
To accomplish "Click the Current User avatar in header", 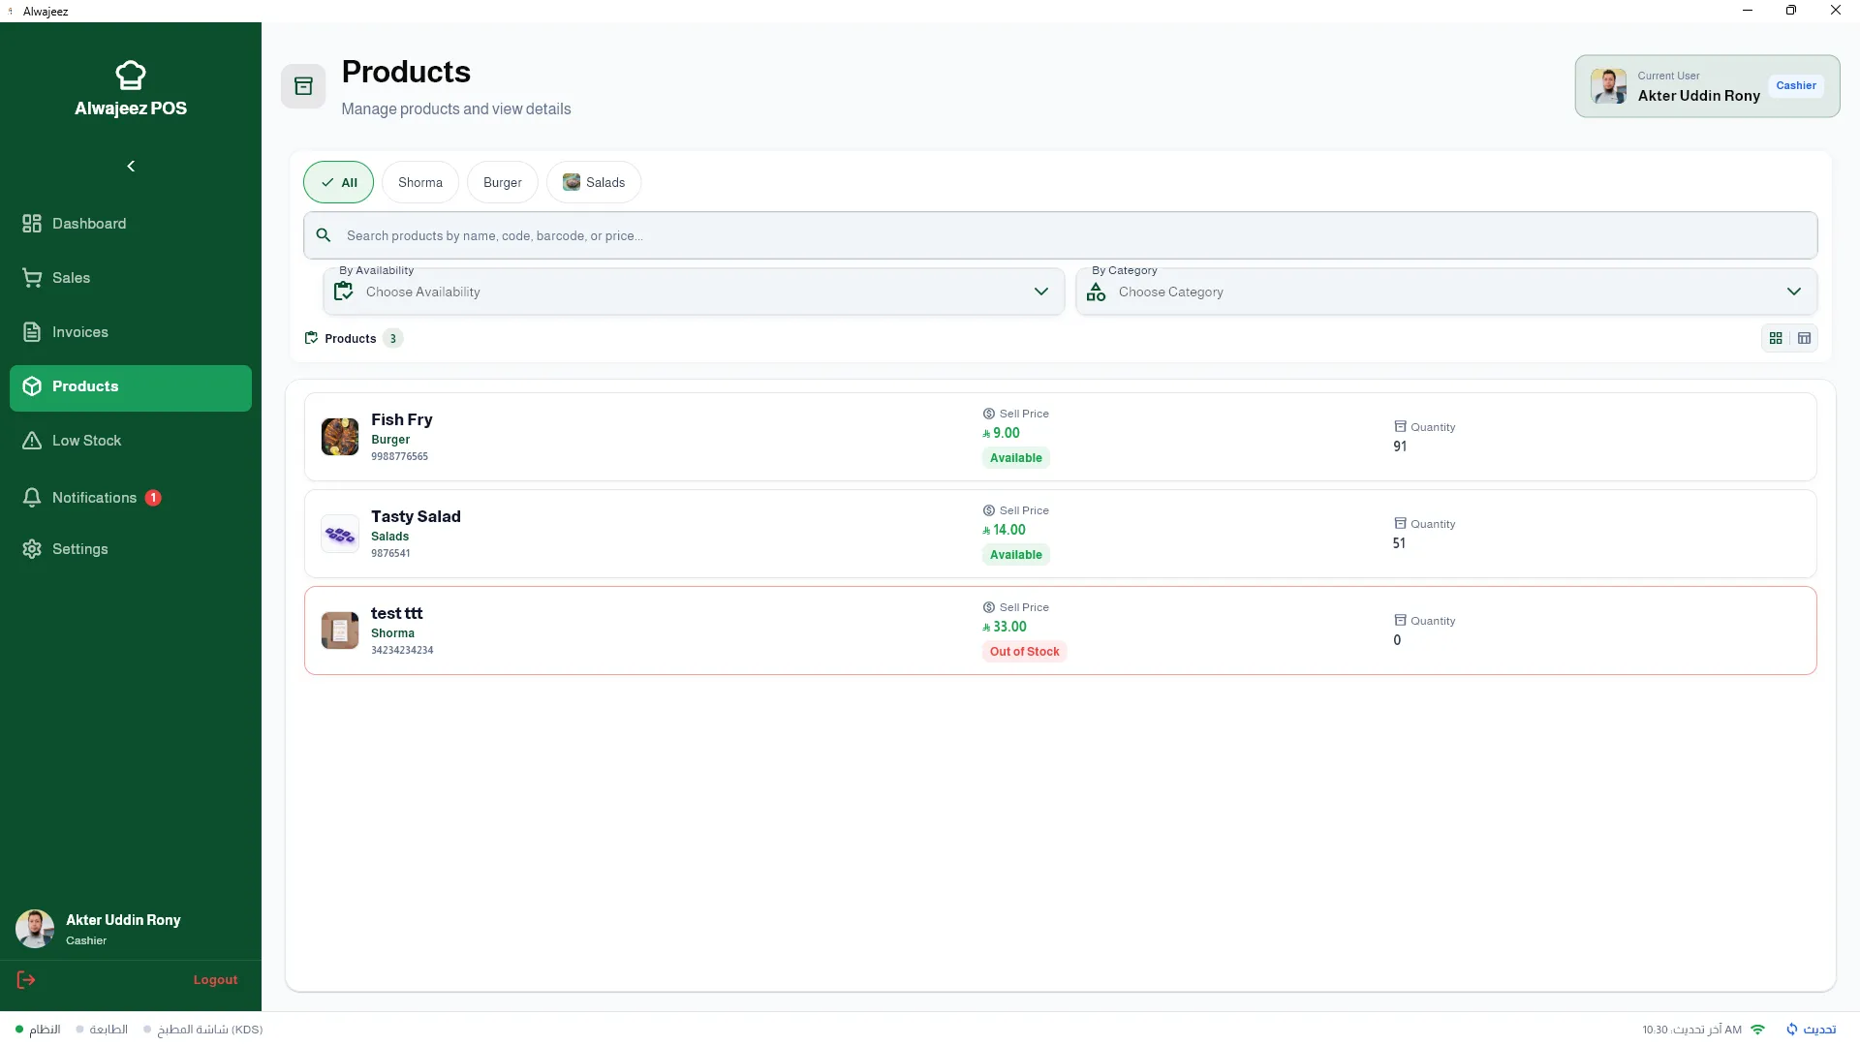I will [x=1608, y=86].
